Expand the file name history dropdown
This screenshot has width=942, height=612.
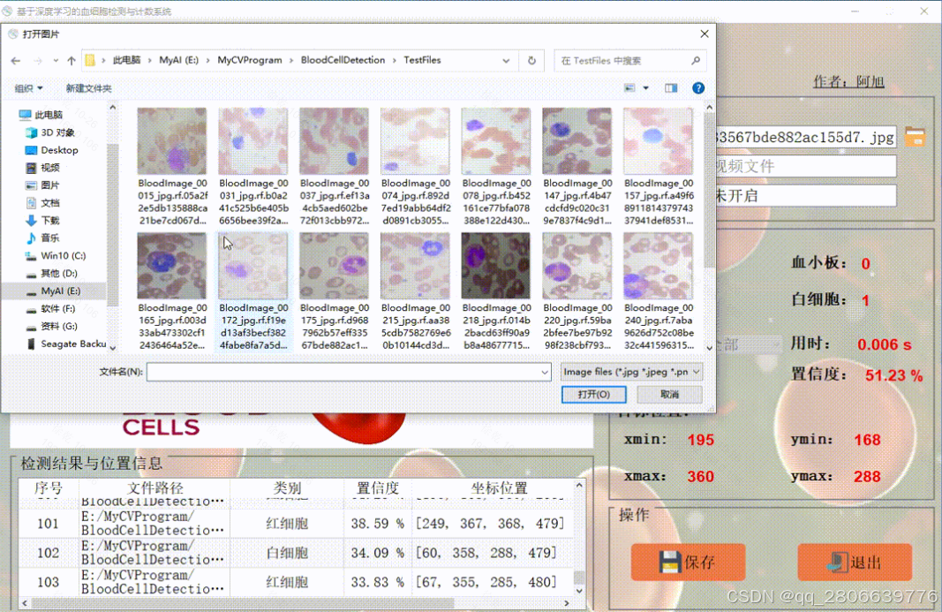pos(545,372)
